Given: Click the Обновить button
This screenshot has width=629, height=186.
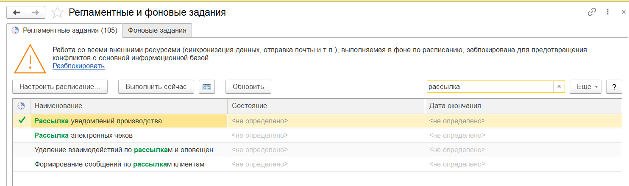Looking at the screenshot, I should (x=248, y=87).
